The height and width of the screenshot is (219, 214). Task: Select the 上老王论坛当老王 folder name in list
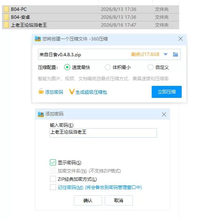[x=29, y=25]
